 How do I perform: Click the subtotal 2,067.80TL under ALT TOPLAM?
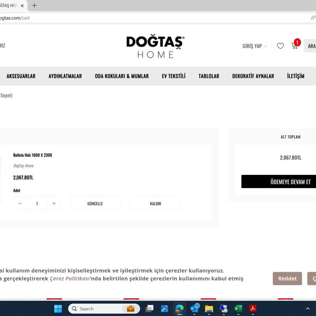pyautogui.click(x=290, y=158)
